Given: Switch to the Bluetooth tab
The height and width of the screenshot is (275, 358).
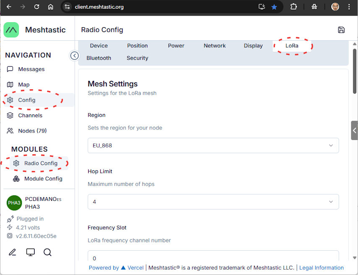Looking at the screenshot, I should 99,58.
